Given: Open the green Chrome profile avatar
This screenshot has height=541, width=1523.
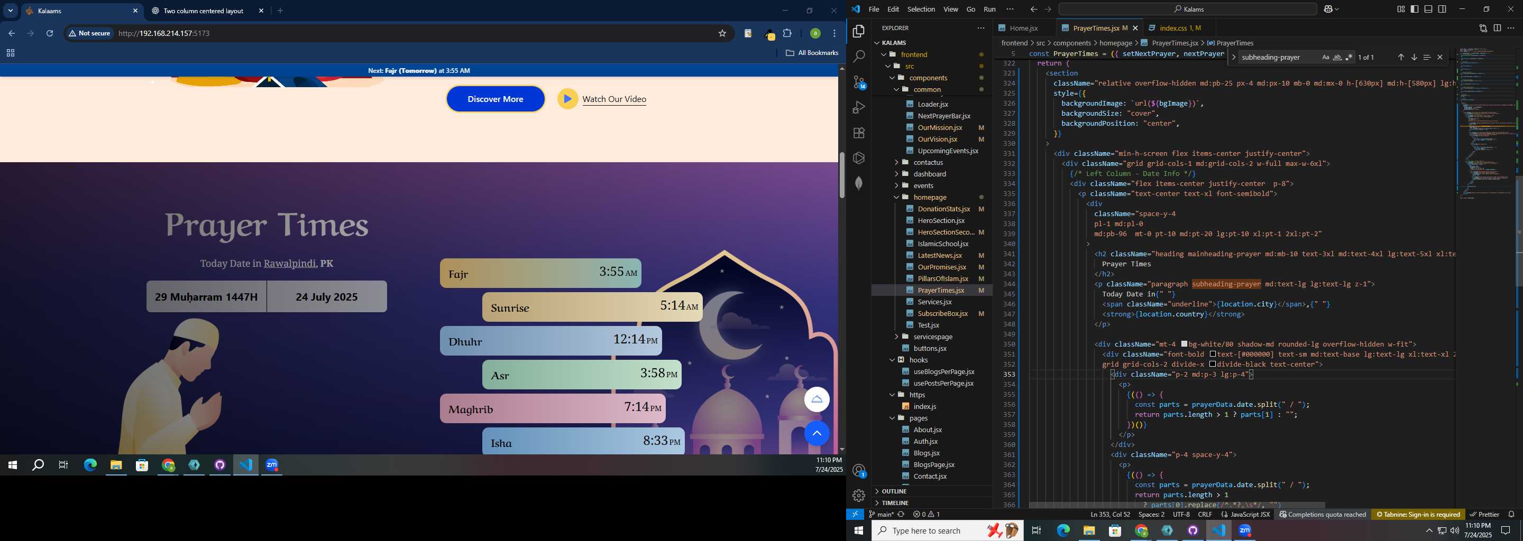Looking at the screenshot, I should [x=815, y=34].
